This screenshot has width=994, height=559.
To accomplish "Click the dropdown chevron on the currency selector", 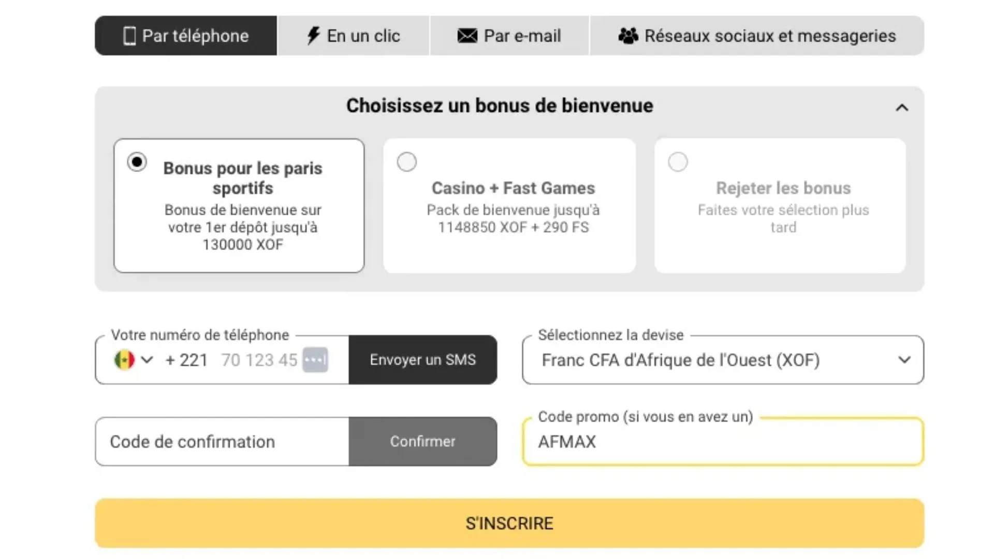I will pos(905,360).
